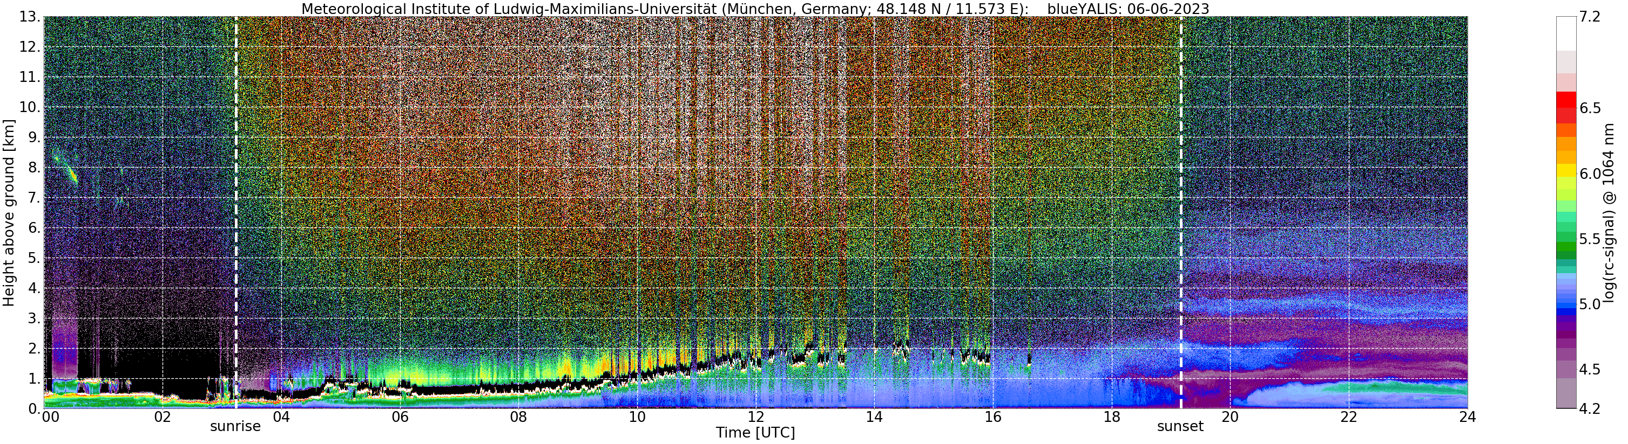Click x-axis tick label 12
Screen dimensions: 1628x444
pos(756,418)
